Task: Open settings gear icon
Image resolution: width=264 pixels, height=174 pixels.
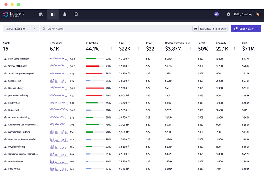Action: pos(228,14)
